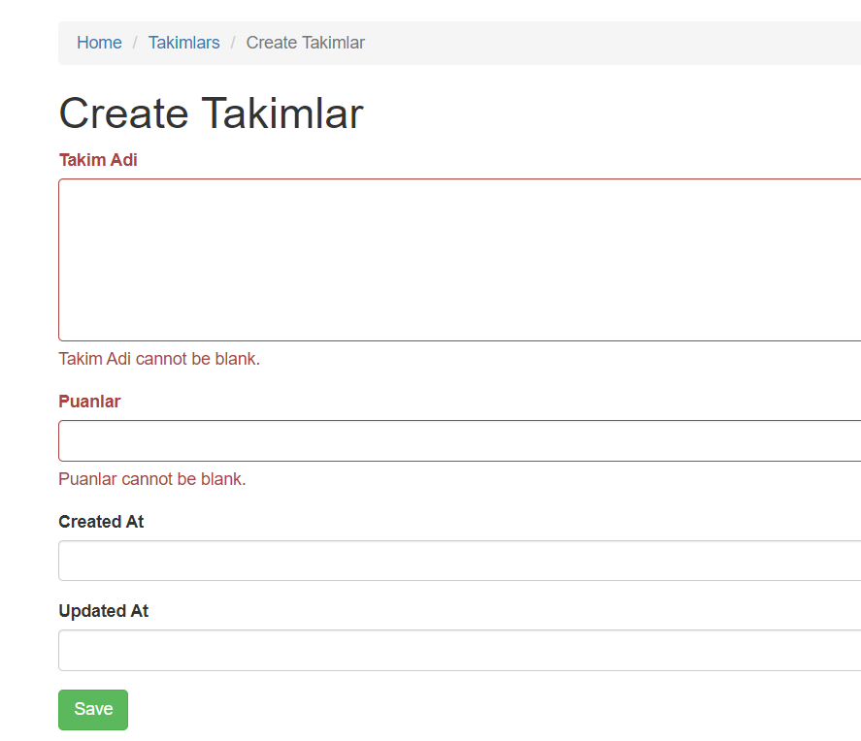This screenshot has height=741, width=861.
Task: Click the 'Puanlar cannot be blank' error
Action: pos(152,479)
